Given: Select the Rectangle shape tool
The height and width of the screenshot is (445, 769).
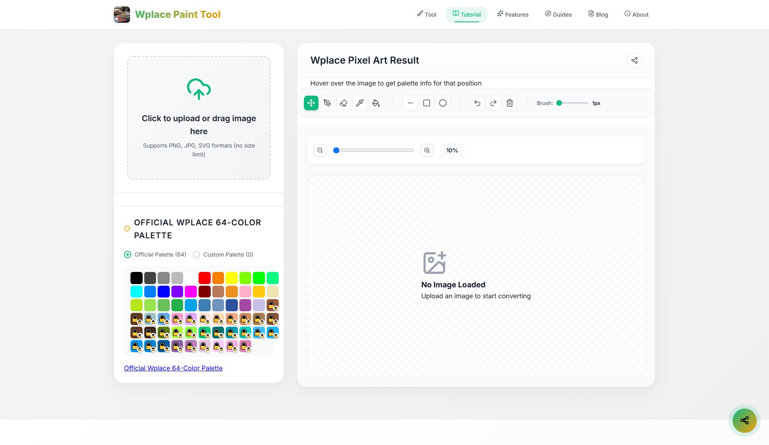Looking at the screenshot, I should [x=427, y=103].
